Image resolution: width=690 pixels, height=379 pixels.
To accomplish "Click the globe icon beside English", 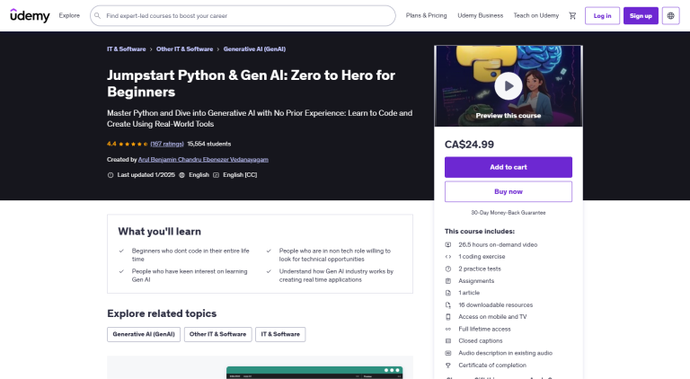I will tap(181, 175).
